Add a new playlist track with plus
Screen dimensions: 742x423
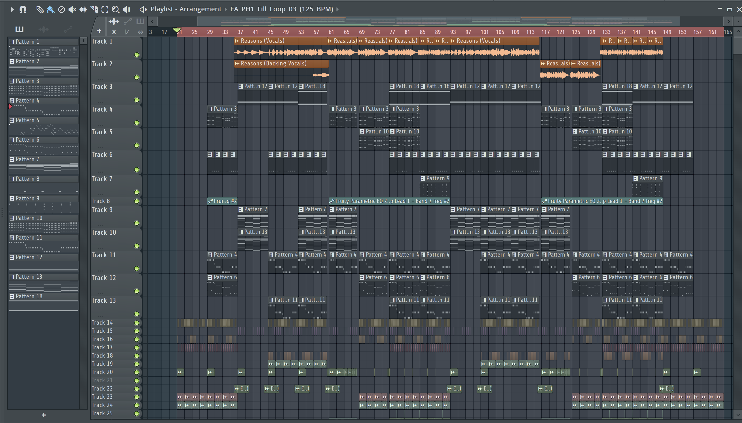tap(99, 30)
